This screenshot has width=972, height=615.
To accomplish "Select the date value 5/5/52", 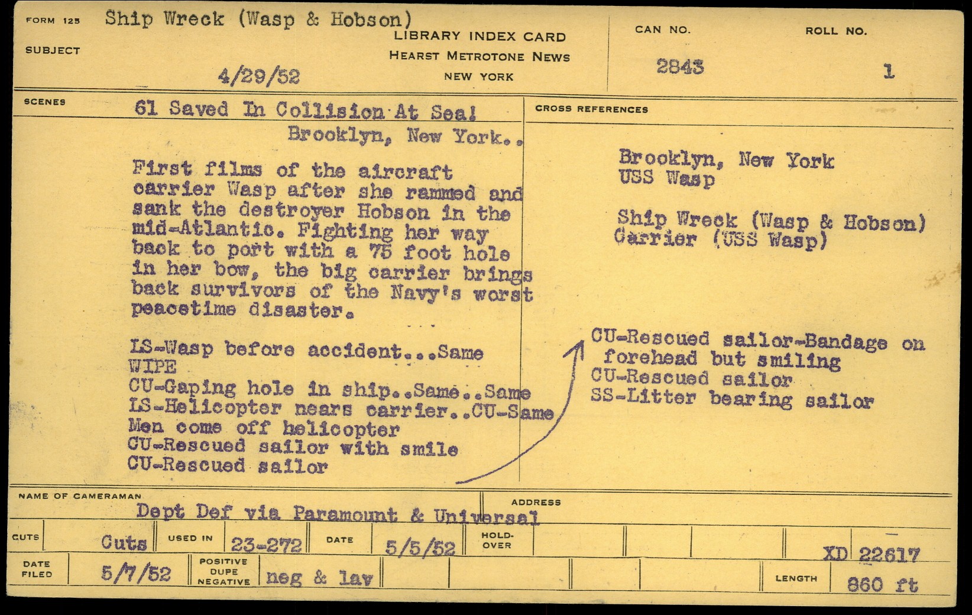I will [x=420, y=547].
